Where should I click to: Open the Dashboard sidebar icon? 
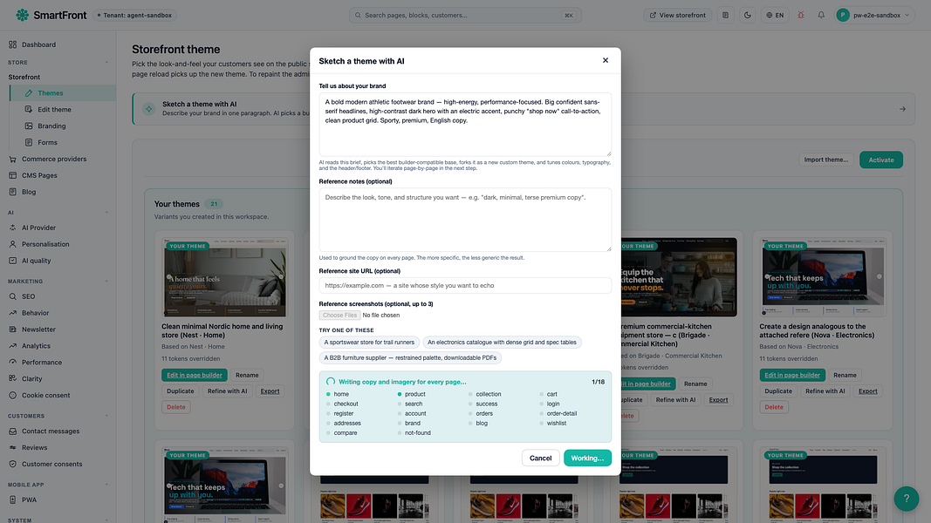(x=12, y=44)
